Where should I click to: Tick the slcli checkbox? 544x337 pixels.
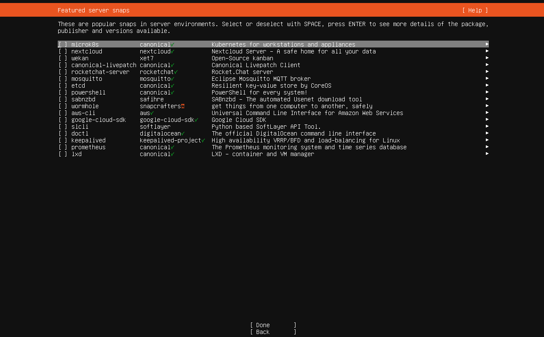[x=63, y=127]
